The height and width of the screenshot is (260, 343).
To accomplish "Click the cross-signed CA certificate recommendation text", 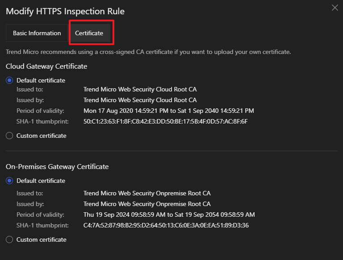I will (x=148, y=52).
